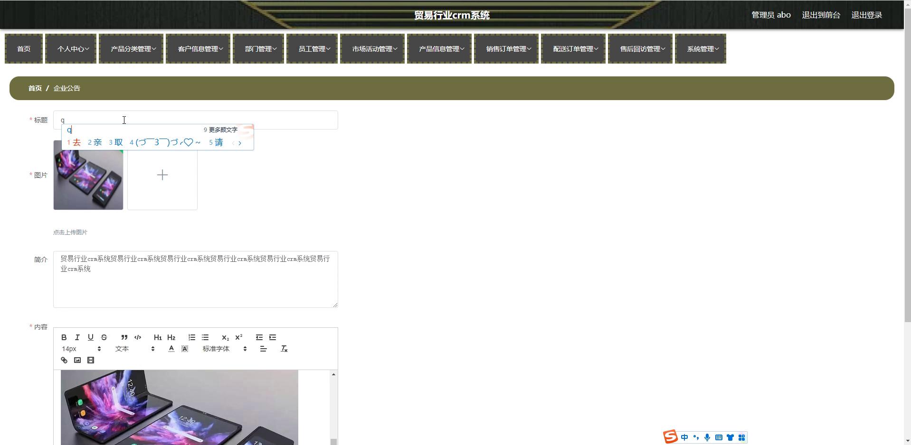
Task: Toggle italic formatting in the editor toolbar
Action: (x=77, y=337)
